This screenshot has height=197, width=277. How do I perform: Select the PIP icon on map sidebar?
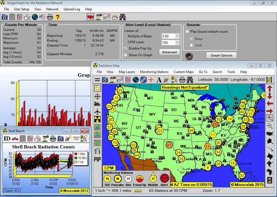click(97, 159)
